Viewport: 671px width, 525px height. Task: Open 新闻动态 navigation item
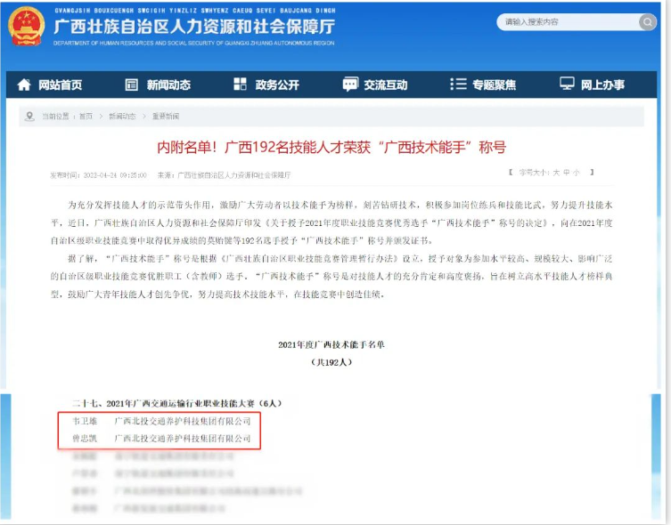(x=168, y=85)
